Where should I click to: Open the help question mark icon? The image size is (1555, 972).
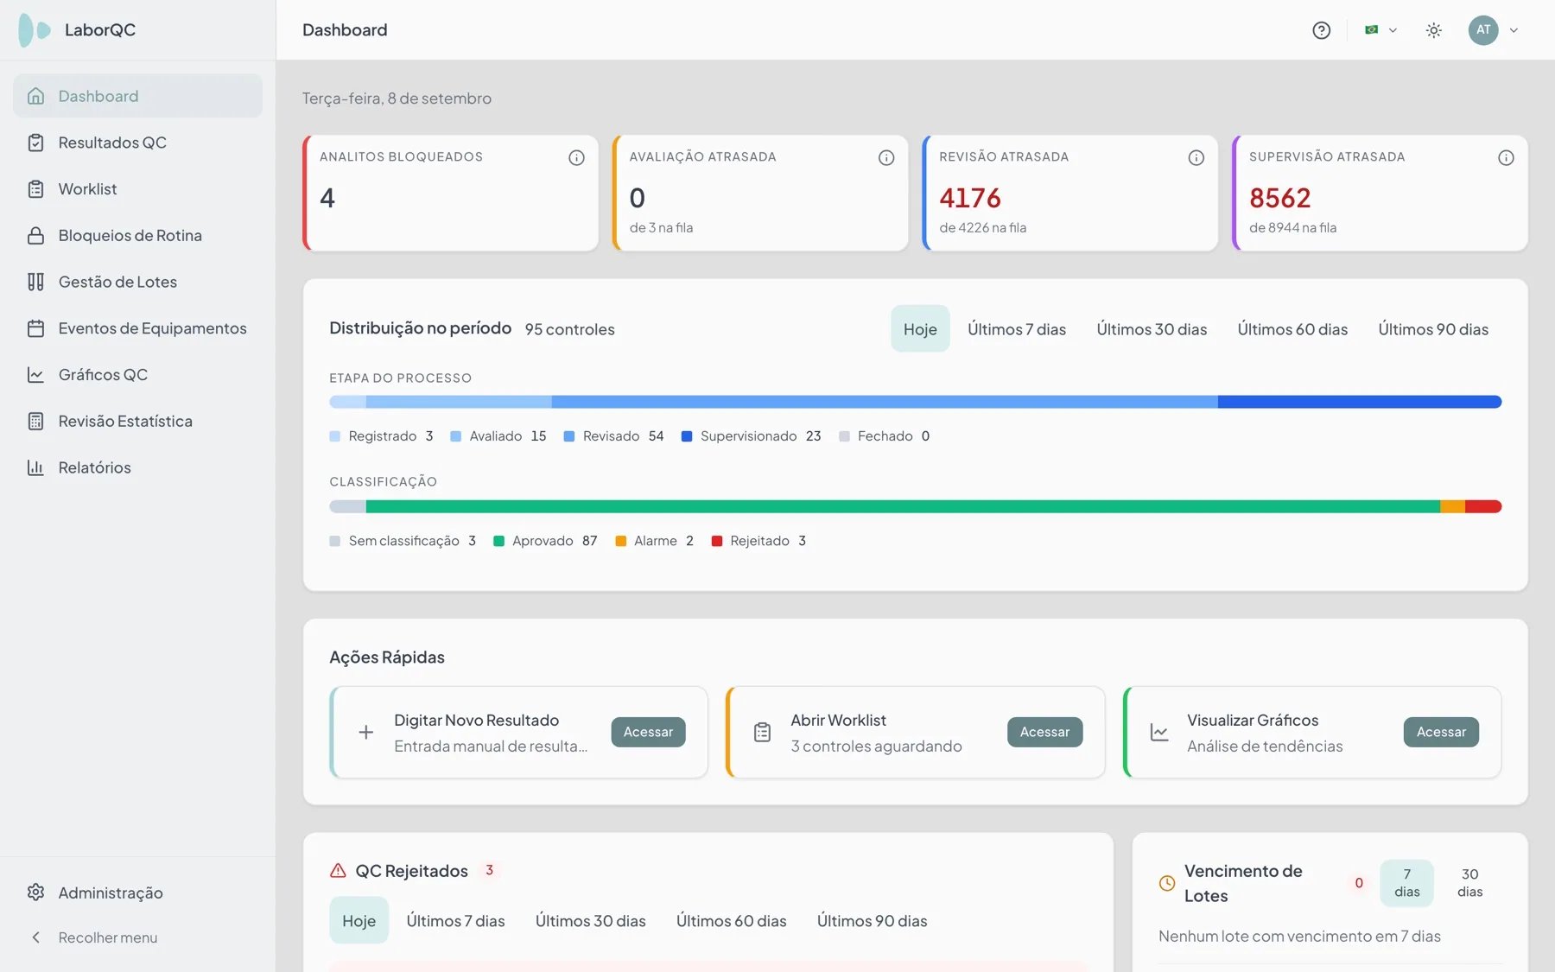(1321, 30)
